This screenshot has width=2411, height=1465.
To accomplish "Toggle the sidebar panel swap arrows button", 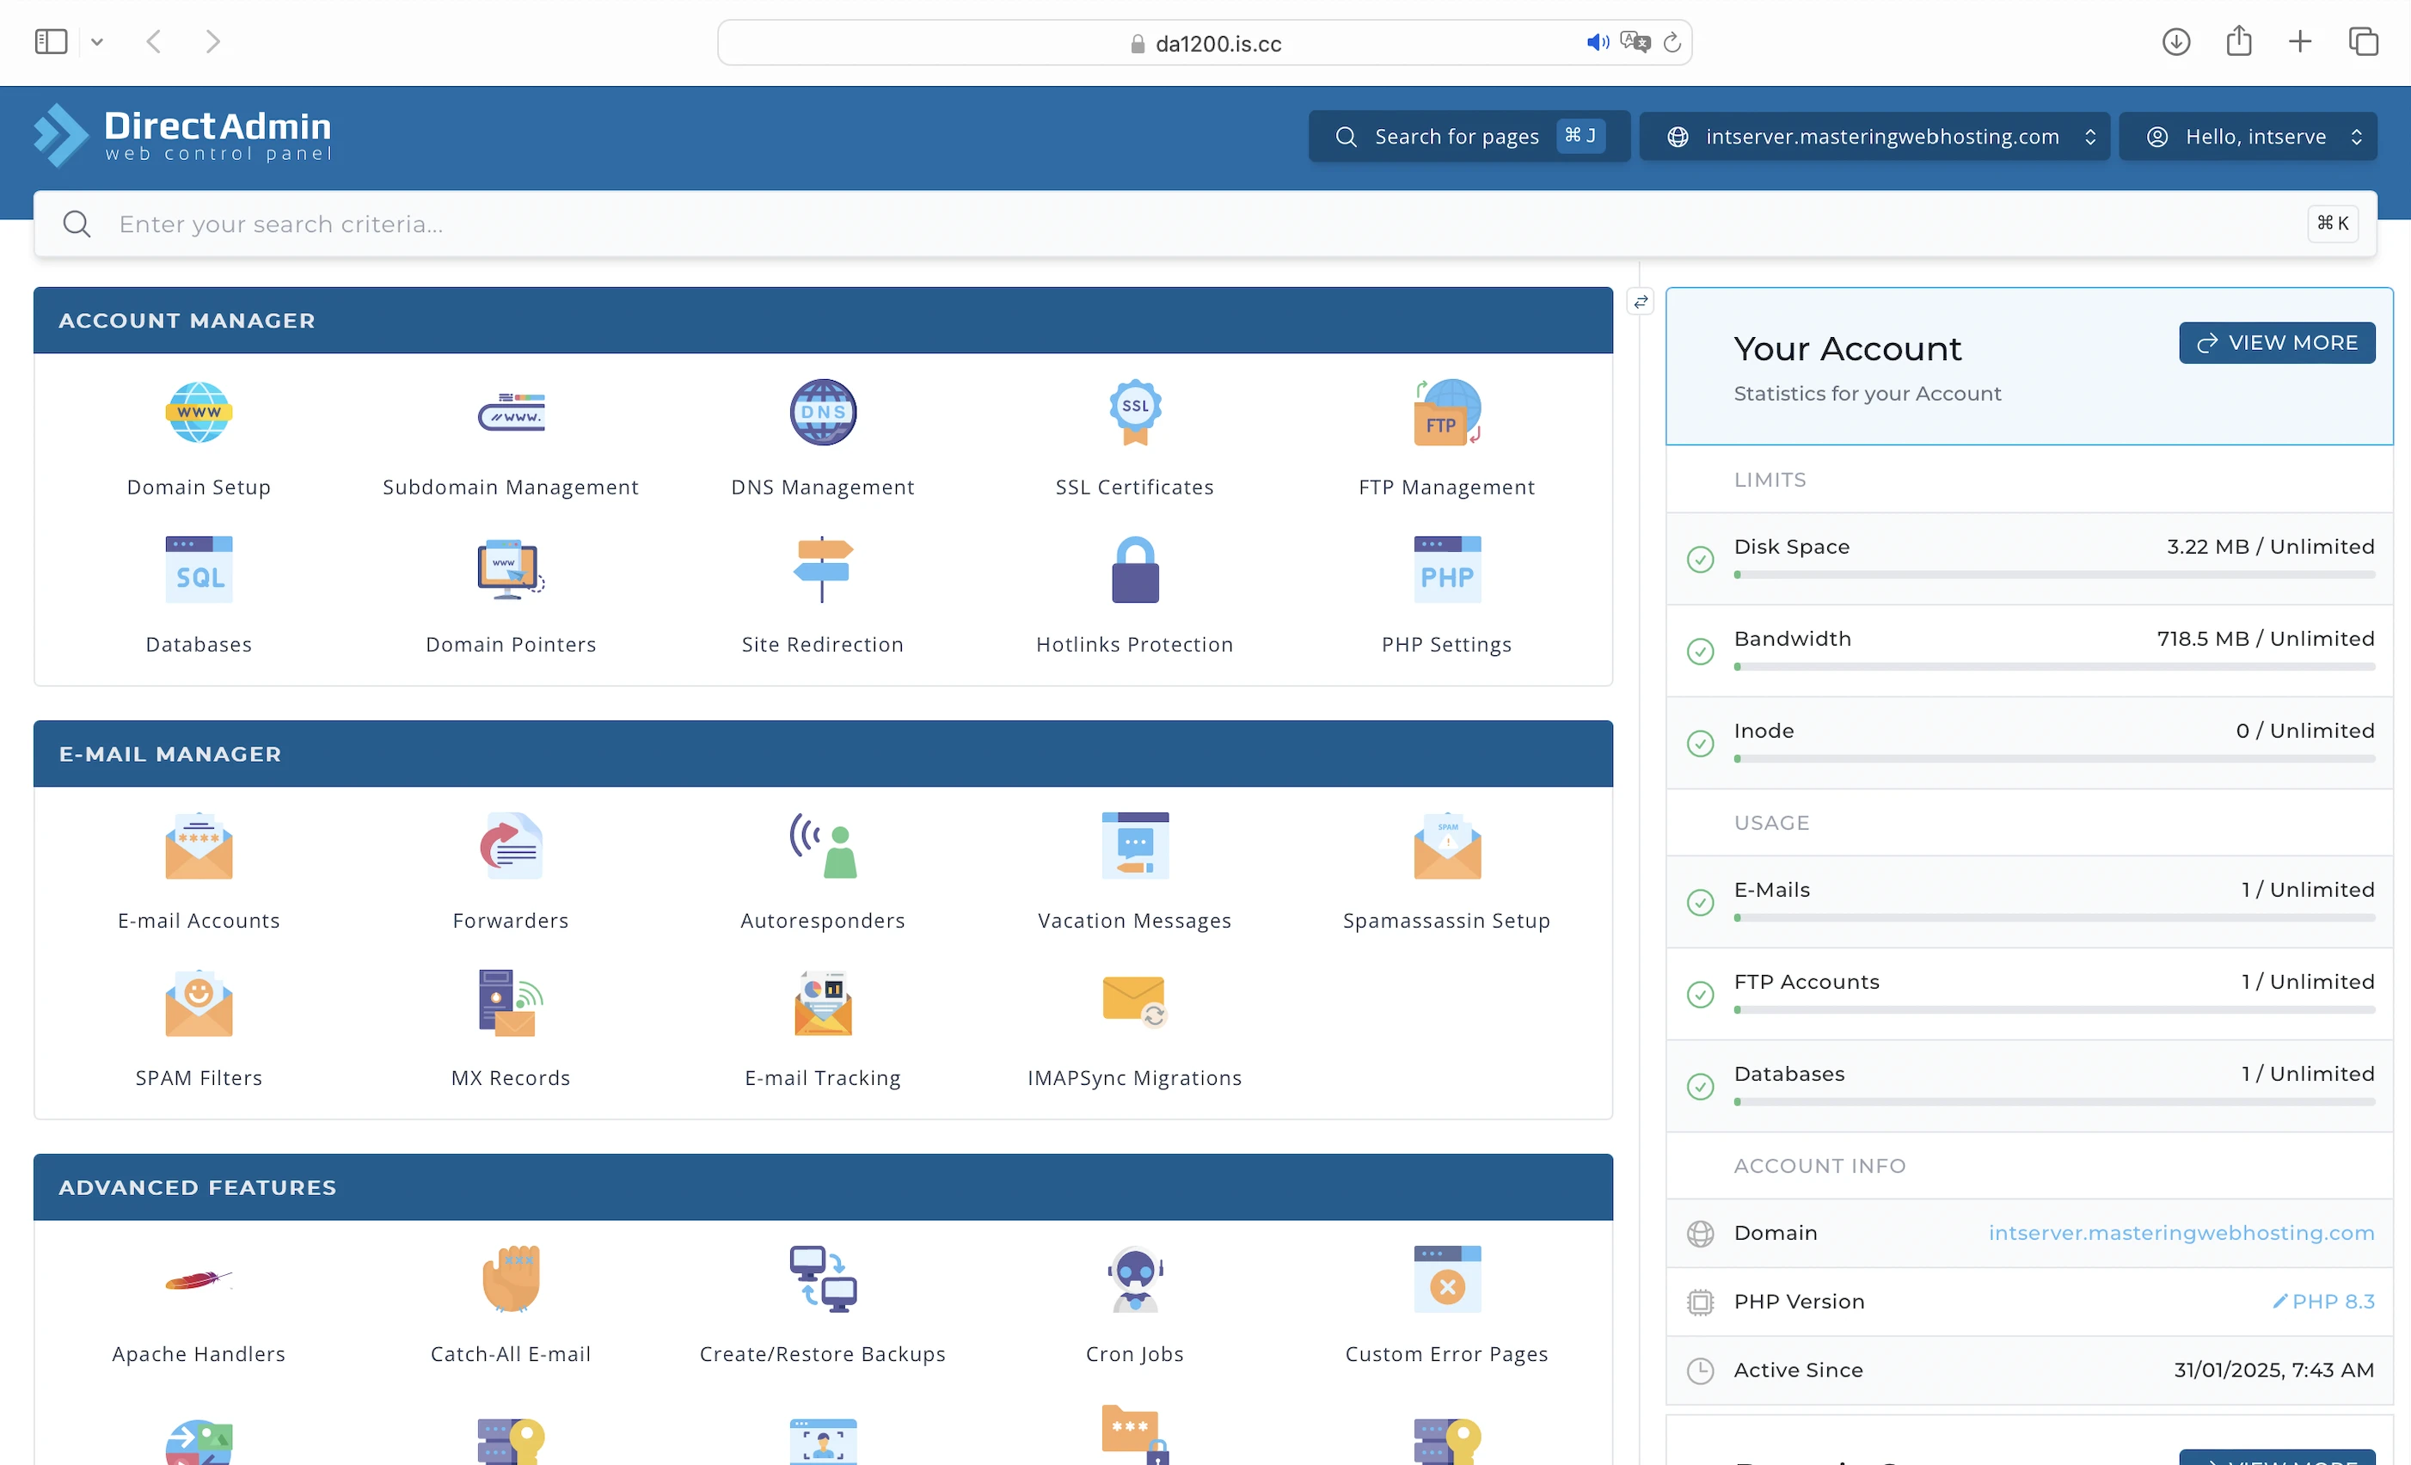I will (x=1640, y=302).
